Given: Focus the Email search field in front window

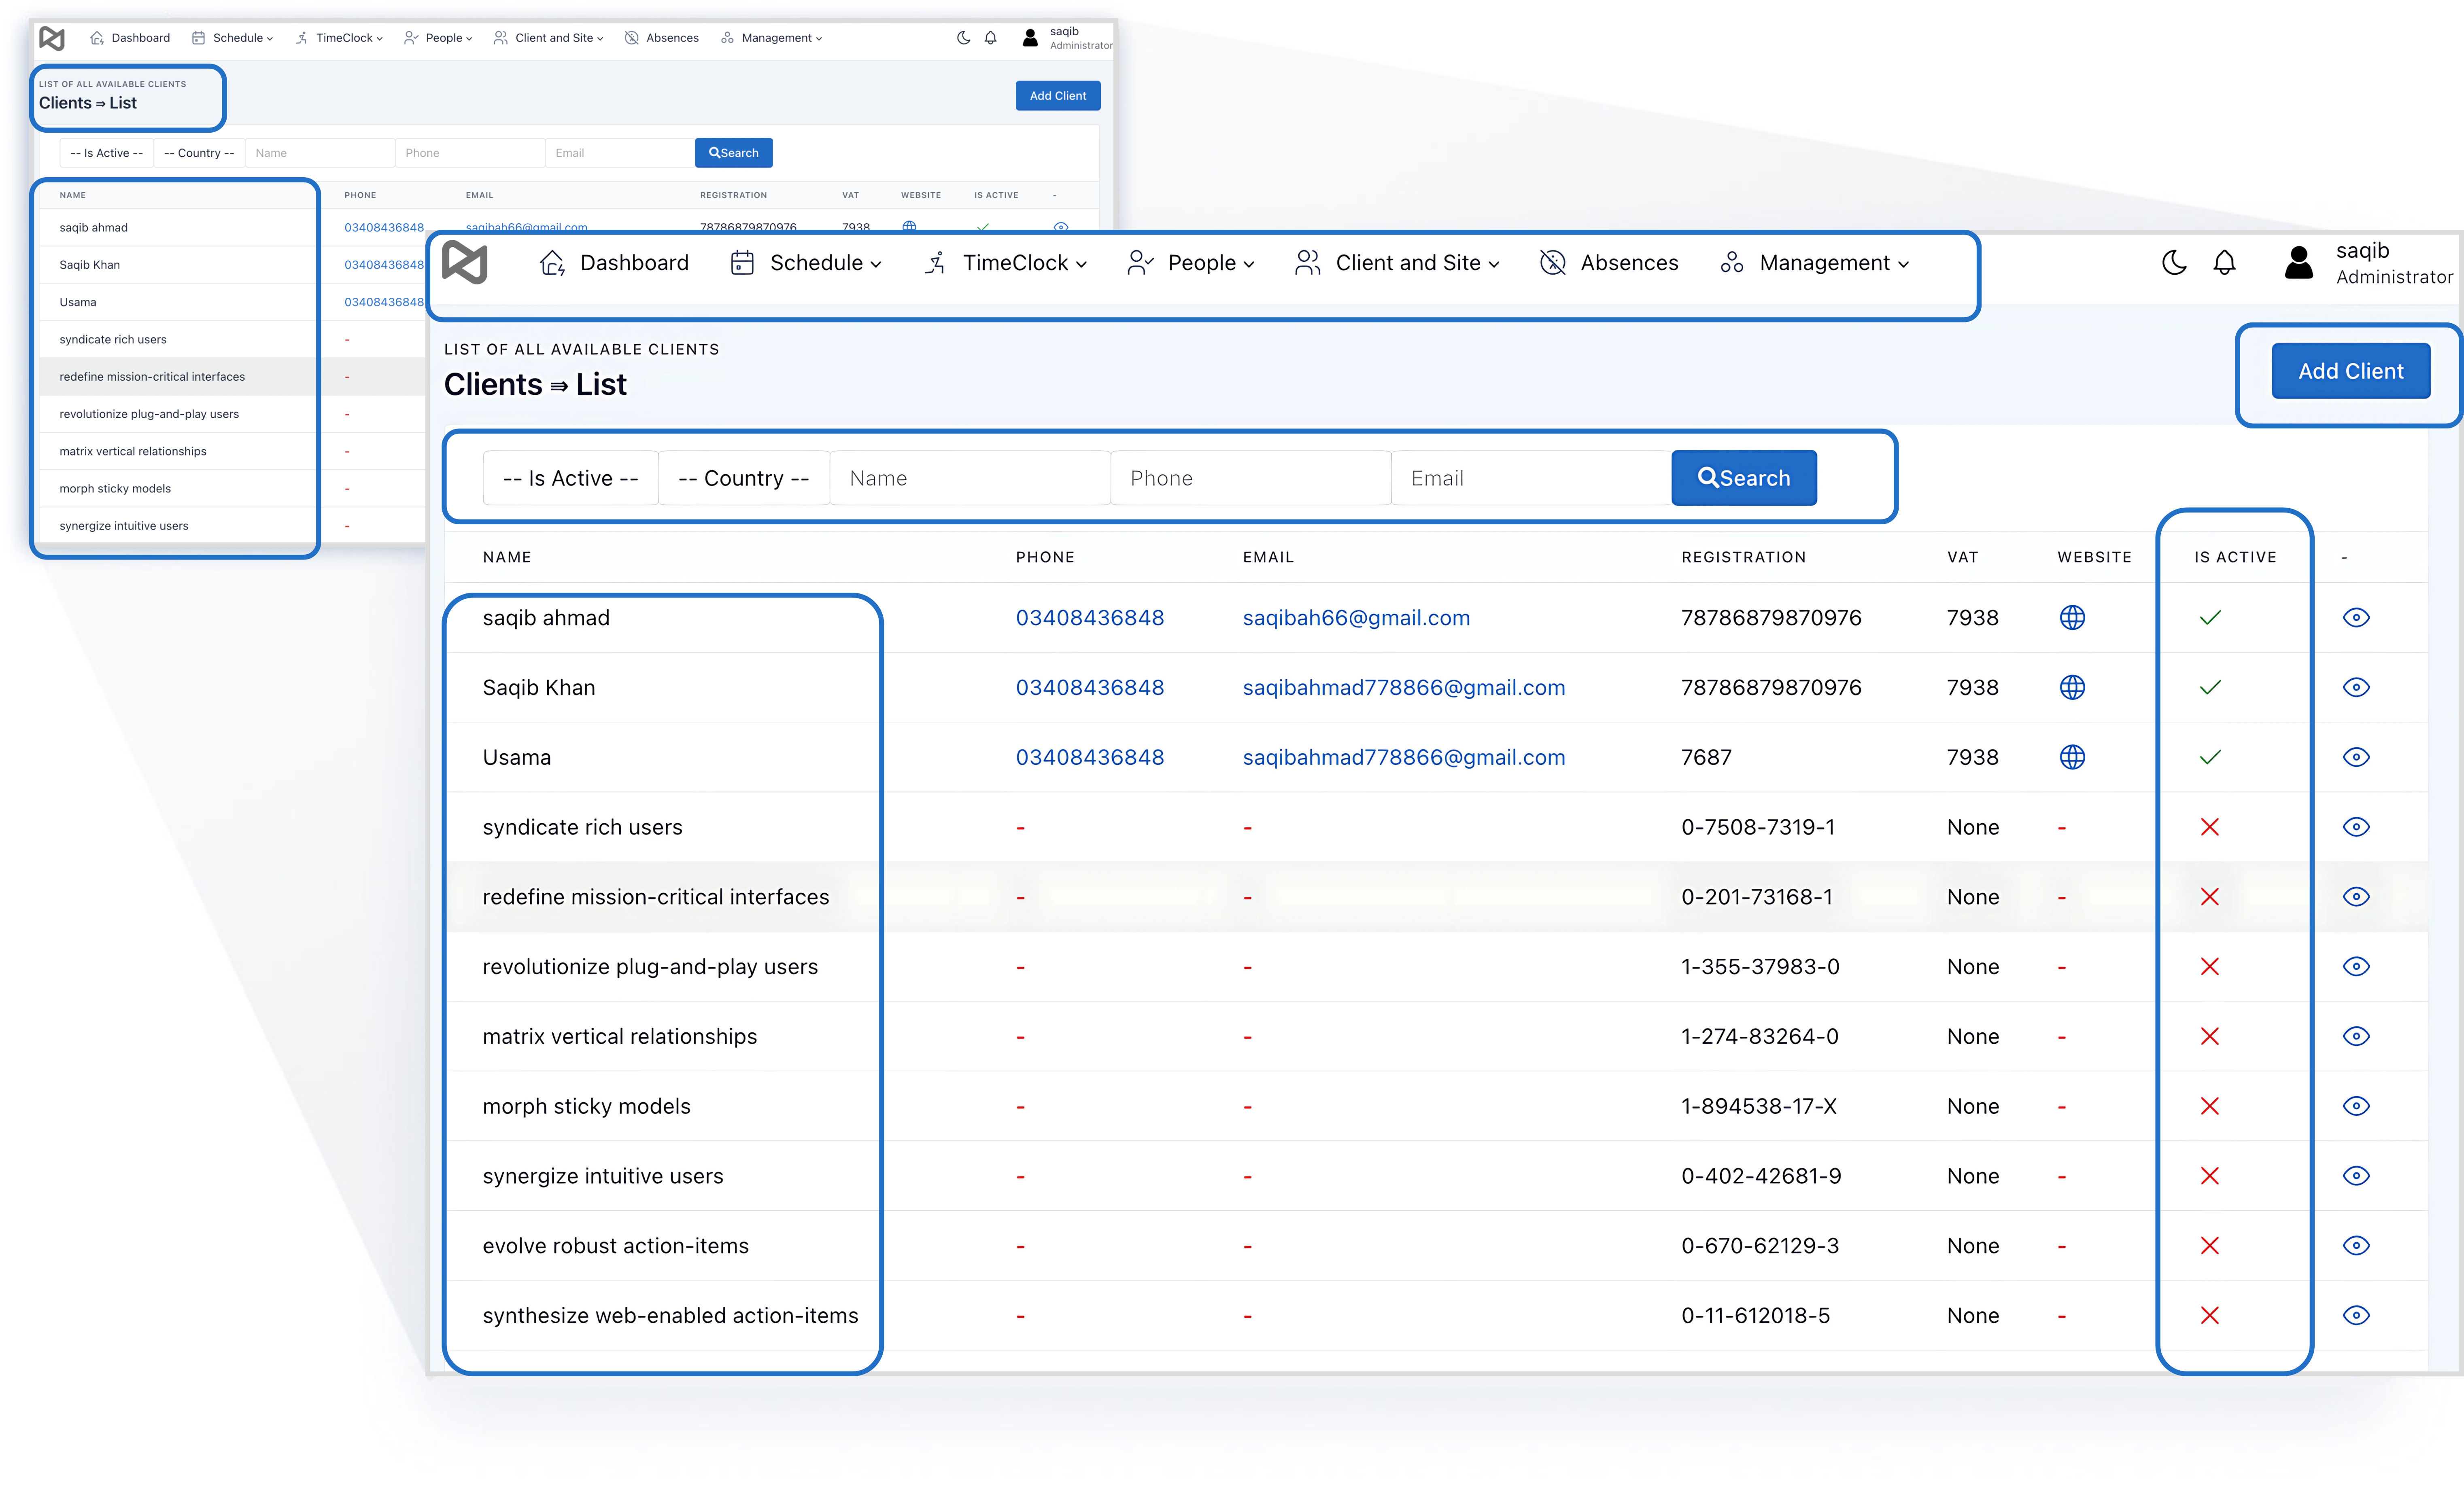Looking at the screenshot, I should (1532, 479).
